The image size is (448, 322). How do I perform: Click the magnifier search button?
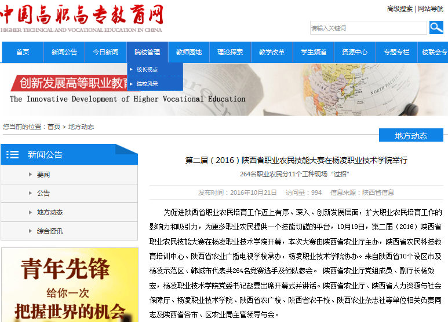[x=436, y=28]
